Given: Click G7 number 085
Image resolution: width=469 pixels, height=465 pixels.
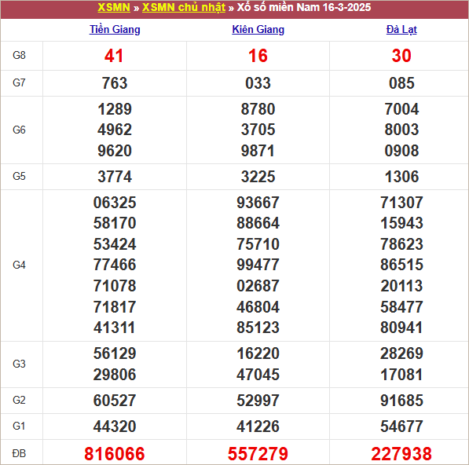Looking at the screenshot, I should click(401, 82).
